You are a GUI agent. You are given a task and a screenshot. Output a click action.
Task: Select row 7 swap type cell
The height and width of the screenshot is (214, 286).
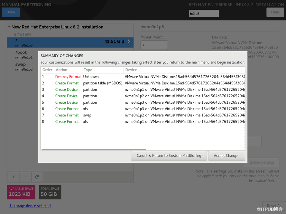click(x=87, y=115)
